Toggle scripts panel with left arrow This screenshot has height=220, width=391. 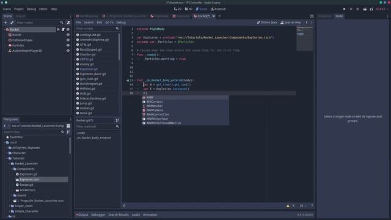pos(124,206)
